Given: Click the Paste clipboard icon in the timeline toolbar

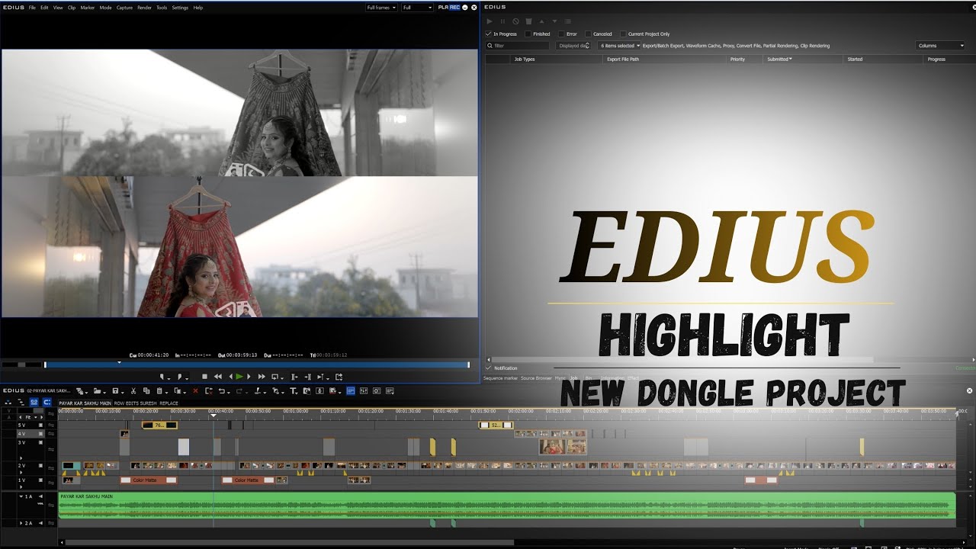Looking at the screenshot, I should (159, 391).
